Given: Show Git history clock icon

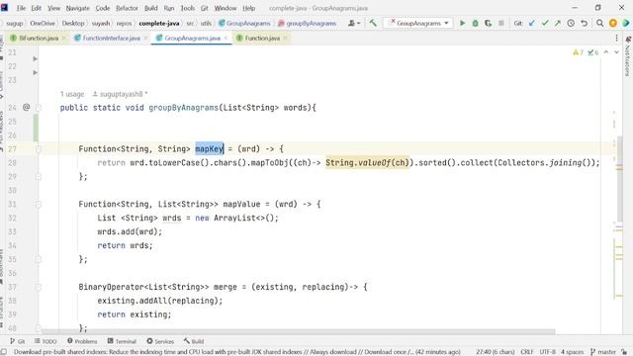Looking at the screenshot, I should coord(571,24).
